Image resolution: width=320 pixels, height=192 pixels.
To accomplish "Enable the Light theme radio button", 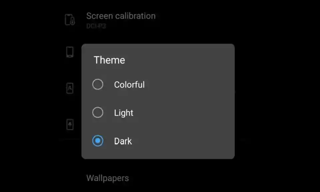I will [98, 113].
